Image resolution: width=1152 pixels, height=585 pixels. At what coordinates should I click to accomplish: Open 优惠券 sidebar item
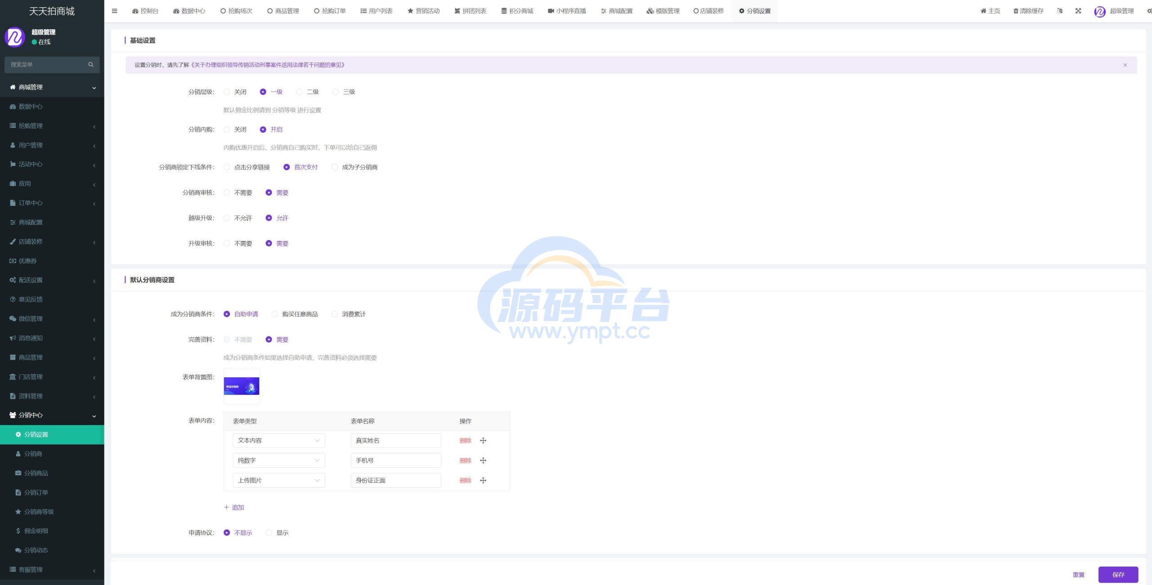pyautogui.click(x=52, y=261)
